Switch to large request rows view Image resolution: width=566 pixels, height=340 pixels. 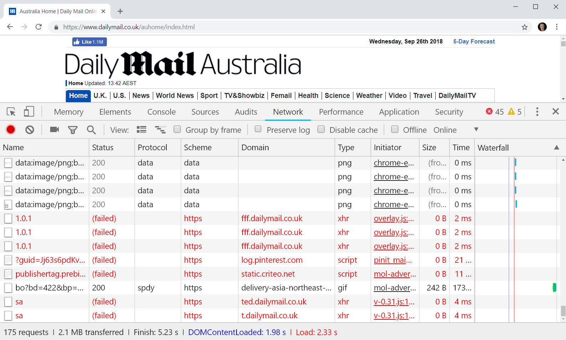141,130
